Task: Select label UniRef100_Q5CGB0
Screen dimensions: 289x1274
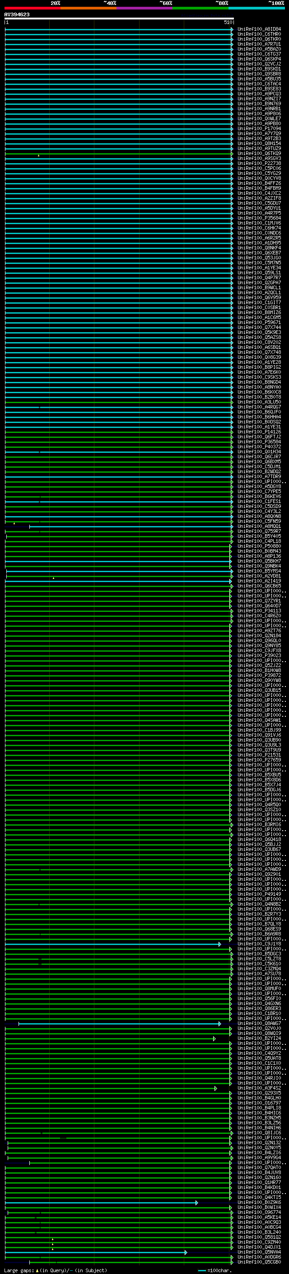Action: coord(259,1262)
